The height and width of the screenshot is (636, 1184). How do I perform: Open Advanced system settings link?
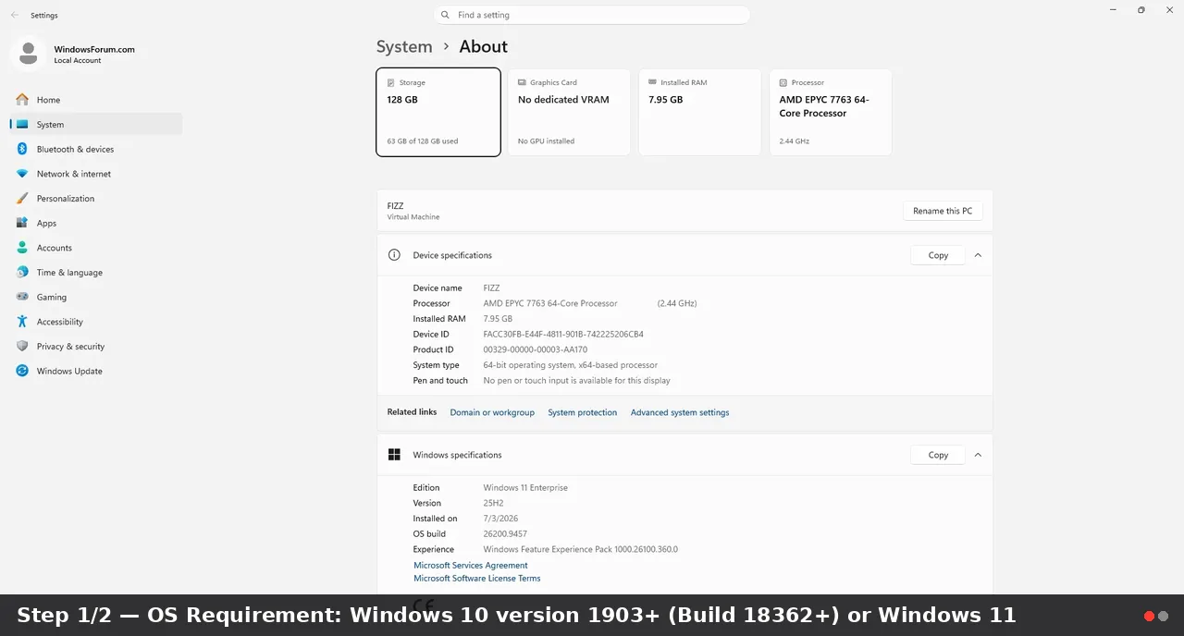(680, 412)
